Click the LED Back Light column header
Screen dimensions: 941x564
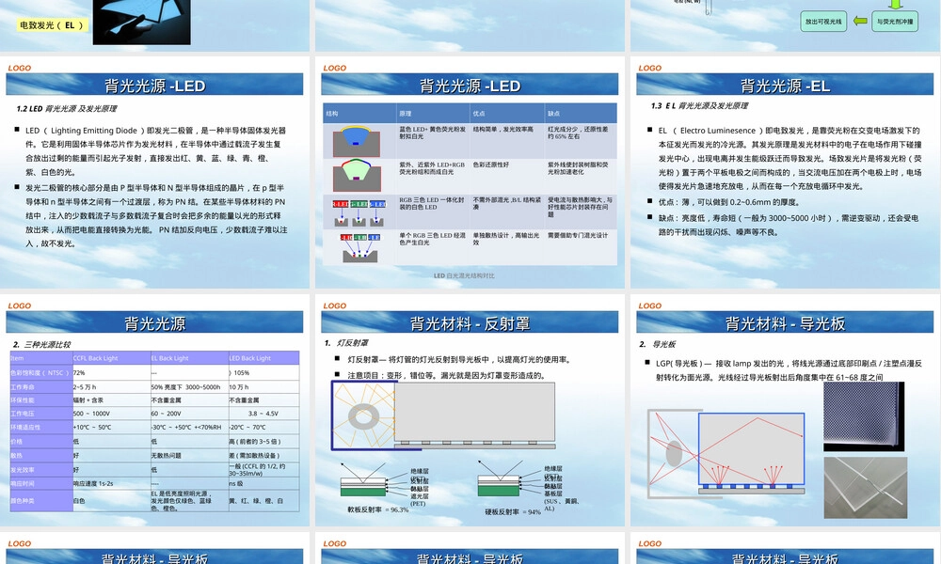click(263, 358)
